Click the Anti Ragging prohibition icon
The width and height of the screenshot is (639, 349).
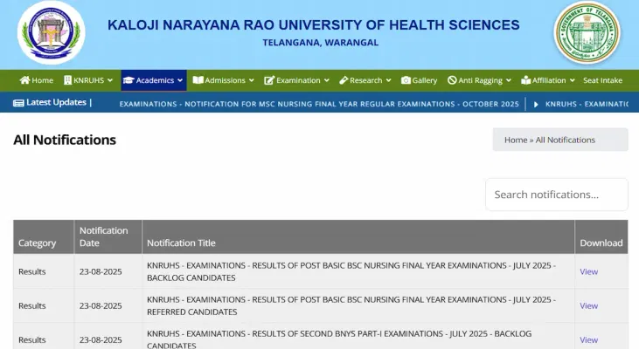(452, 80)
